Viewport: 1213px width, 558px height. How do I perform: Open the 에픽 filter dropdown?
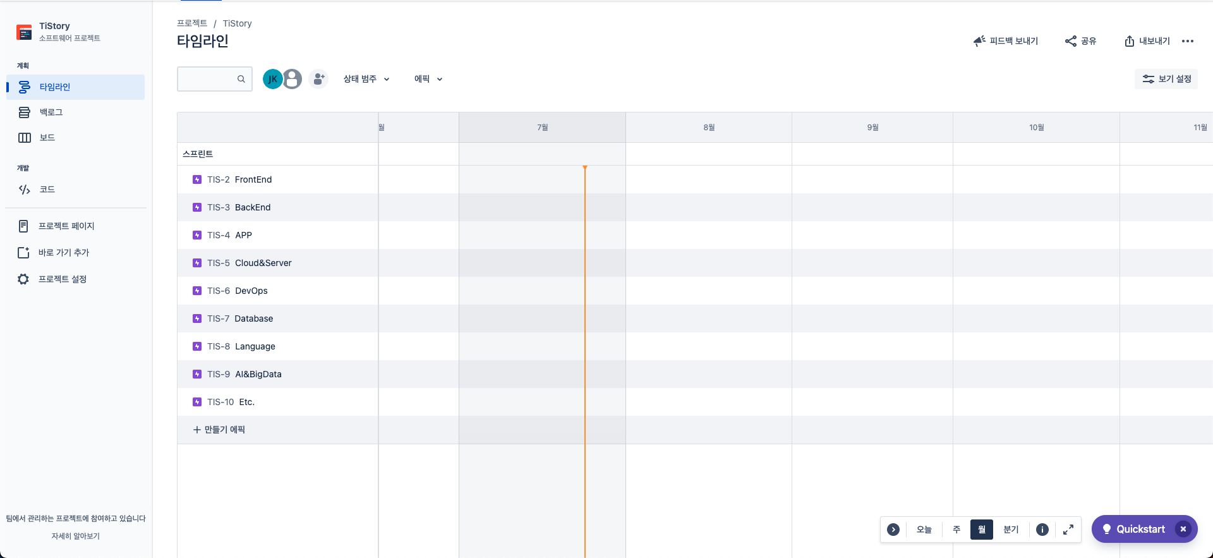tap(428, 79)
